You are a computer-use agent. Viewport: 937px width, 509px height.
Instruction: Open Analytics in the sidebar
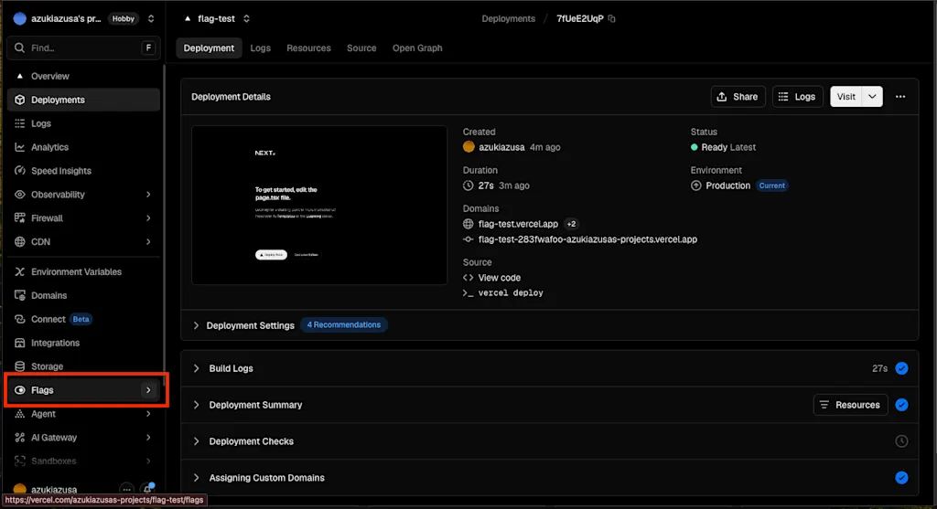tap(83, 147)
